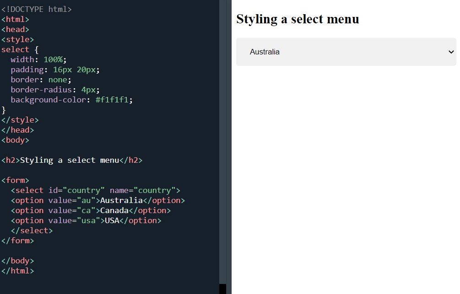This screenshot has height=294, width=460.
Task: Click the border: none declaration
Action: 41,80
